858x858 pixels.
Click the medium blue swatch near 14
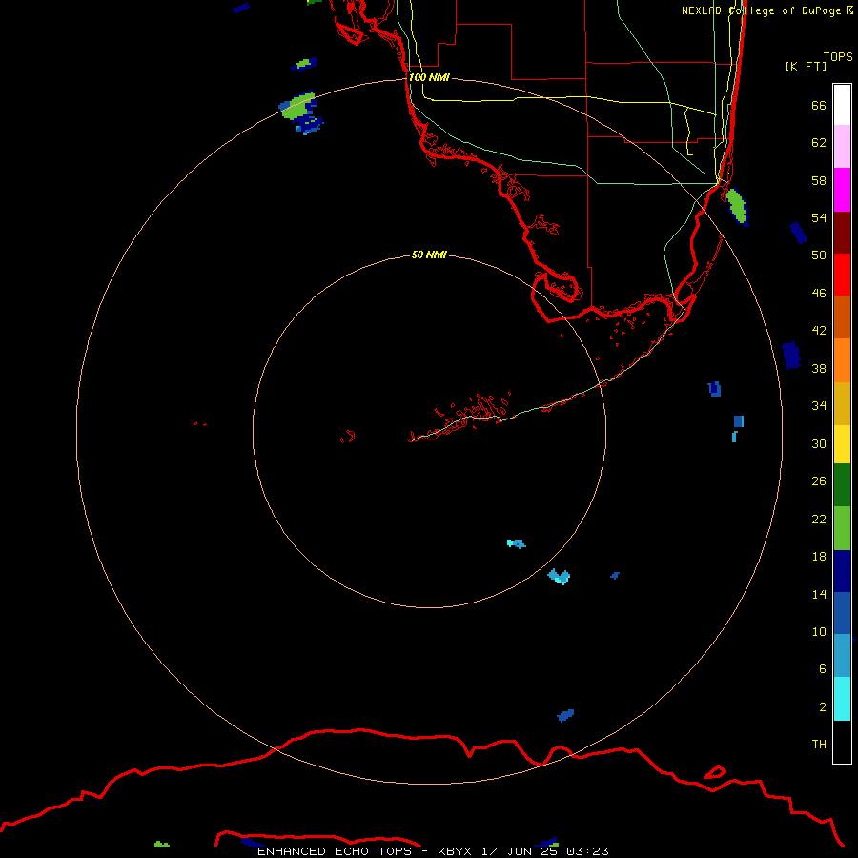click(842, 613)
